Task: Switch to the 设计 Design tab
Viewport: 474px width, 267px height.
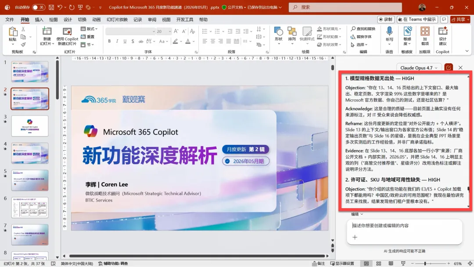Action: pos(68,19)
